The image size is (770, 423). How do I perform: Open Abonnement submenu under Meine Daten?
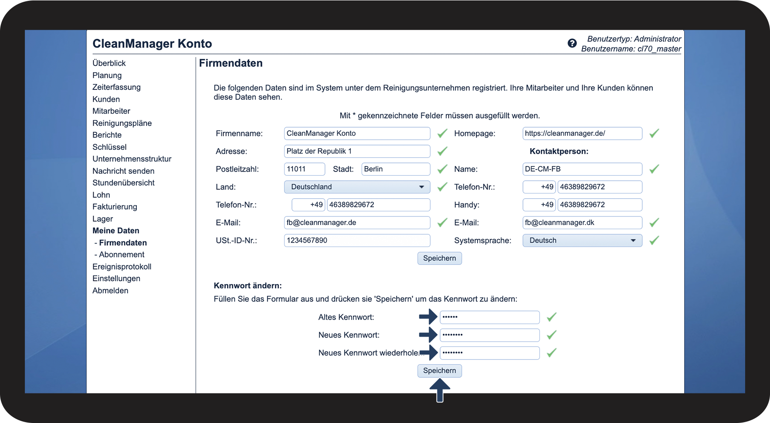tap(121, 254)
